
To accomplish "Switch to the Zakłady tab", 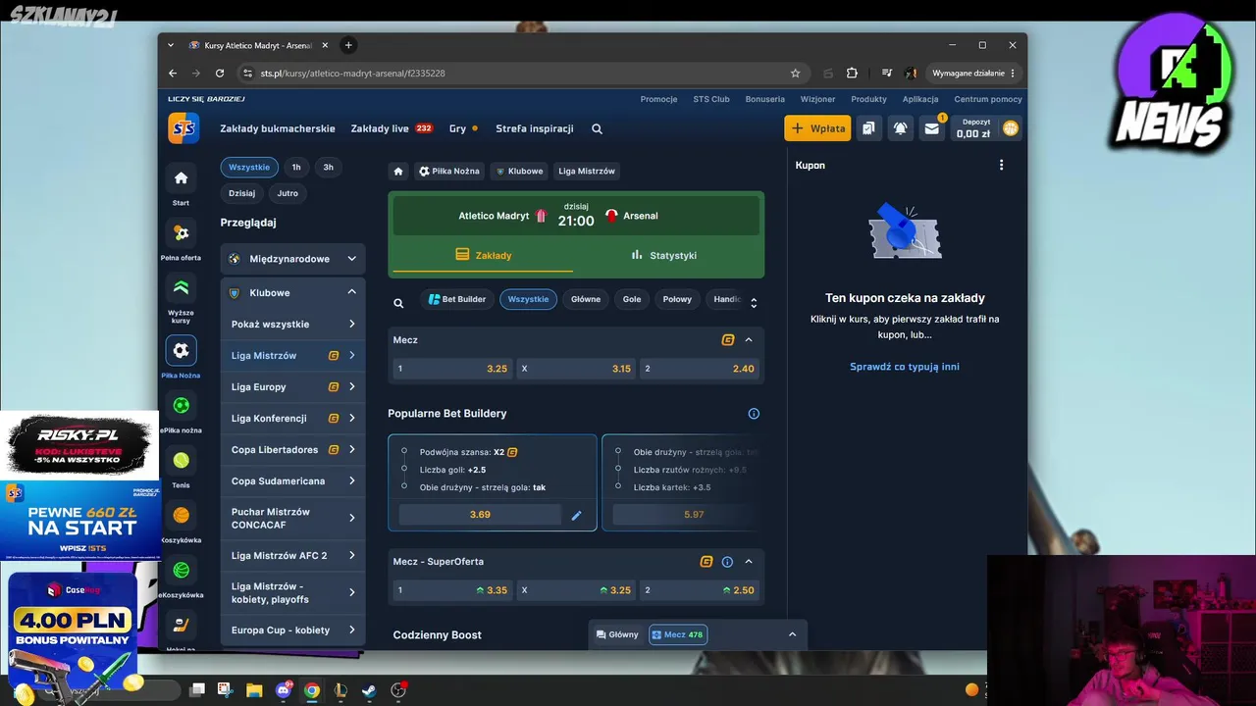I will click(483, 255).
